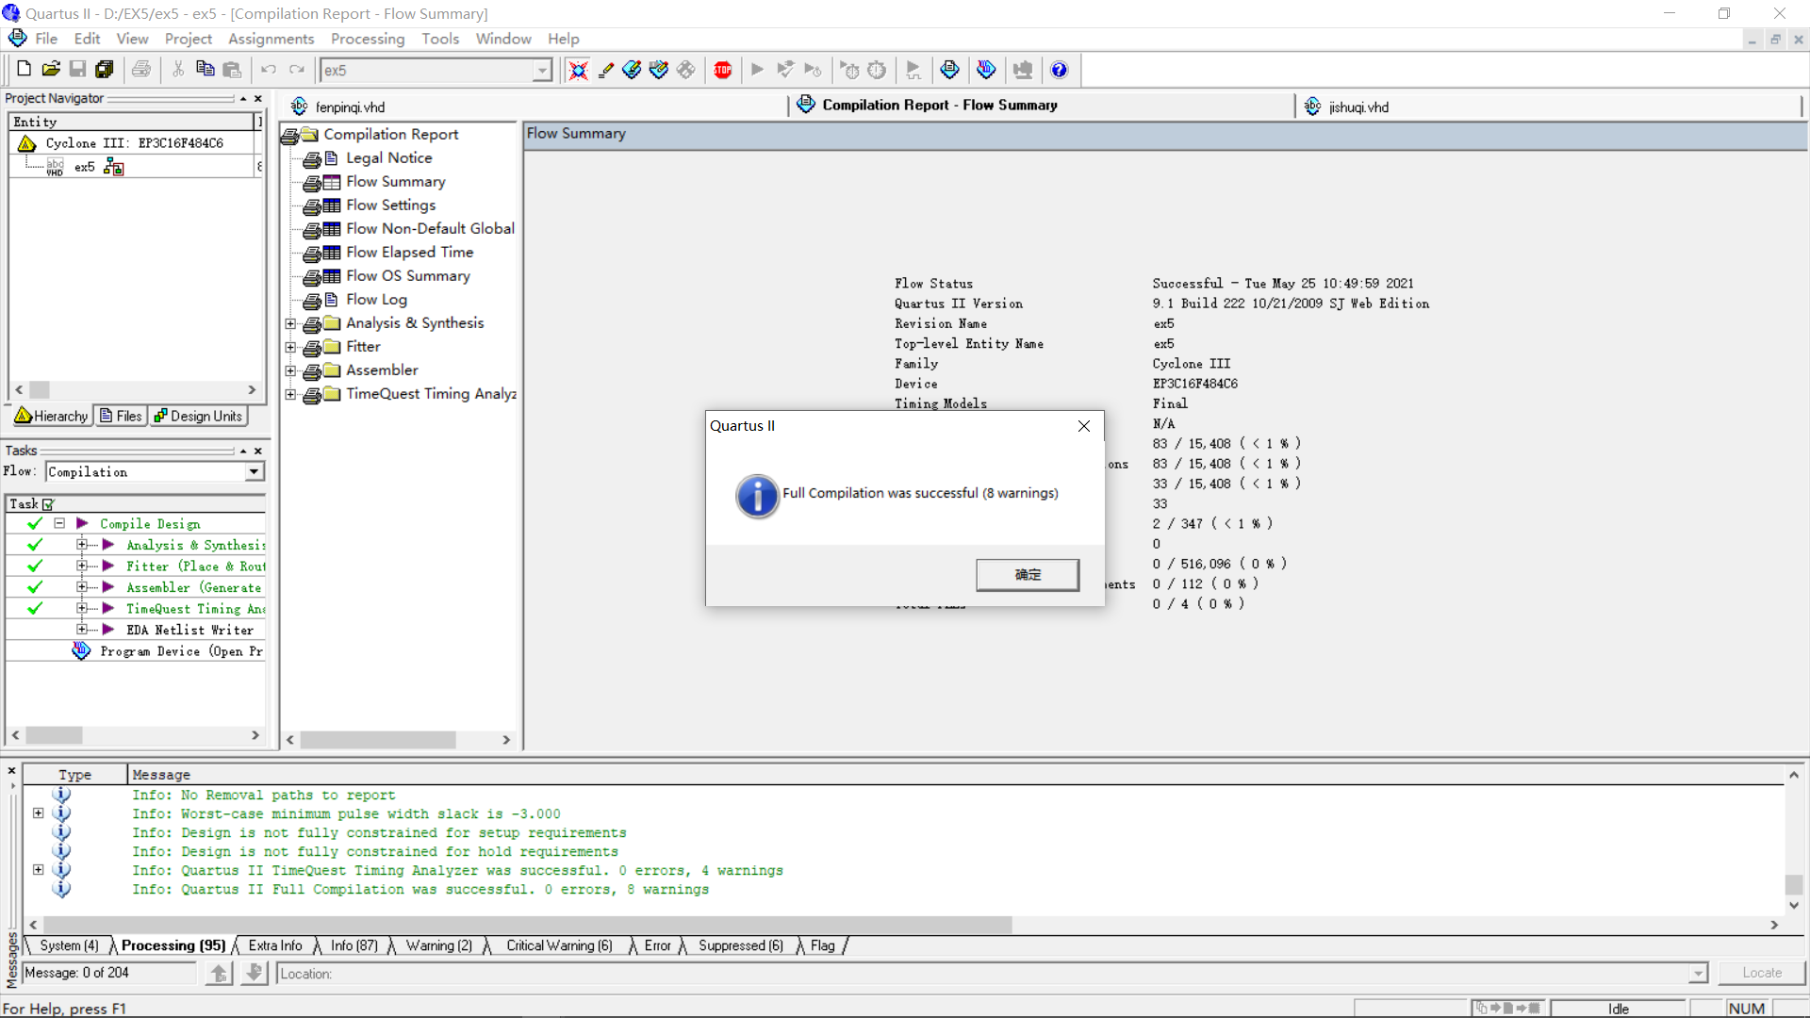Screen dimensions: 1810x1018
Task: Open the Chip Planner icon
Action: [x=686, y=70]
